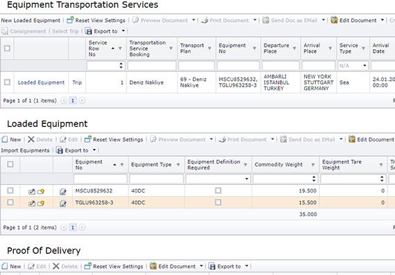Image resolution: width=395 pixels, height=275 pixels.
Task: Toggle select-all checkbox in Transportation Services grid header
Action: (7, 48)
